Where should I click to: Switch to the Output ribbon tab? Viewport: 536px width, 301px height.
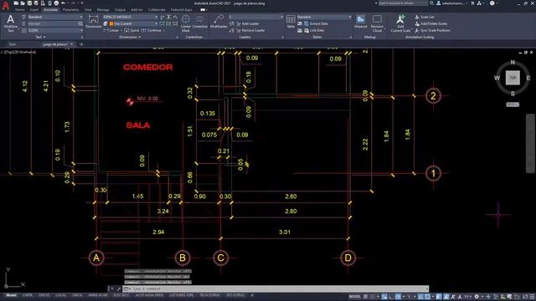coord(120,10)
